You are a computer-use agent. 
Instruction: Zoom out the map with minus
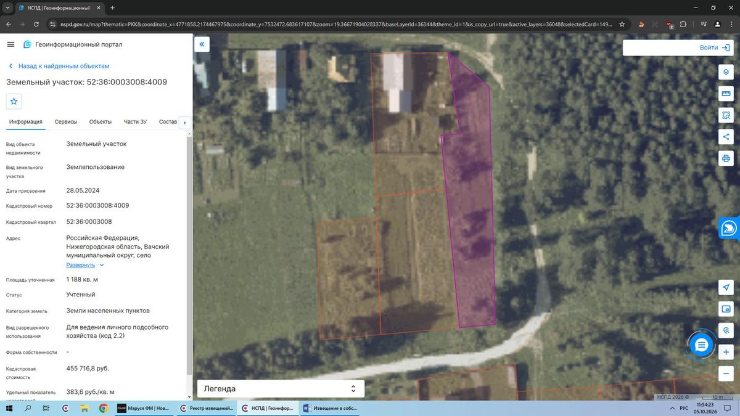pyautogui.click(x=726, y=373)
